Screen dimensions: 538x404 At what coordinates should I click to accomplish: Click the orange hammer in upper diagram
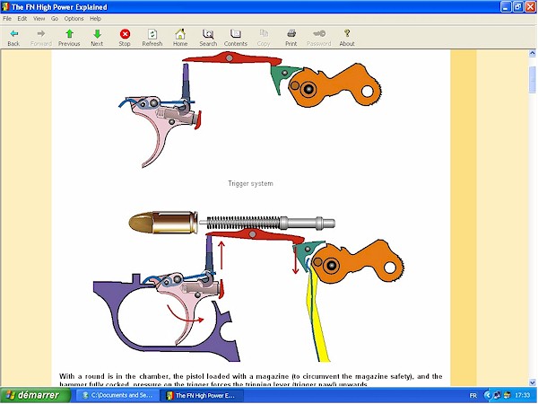click(x=335, y=85)
